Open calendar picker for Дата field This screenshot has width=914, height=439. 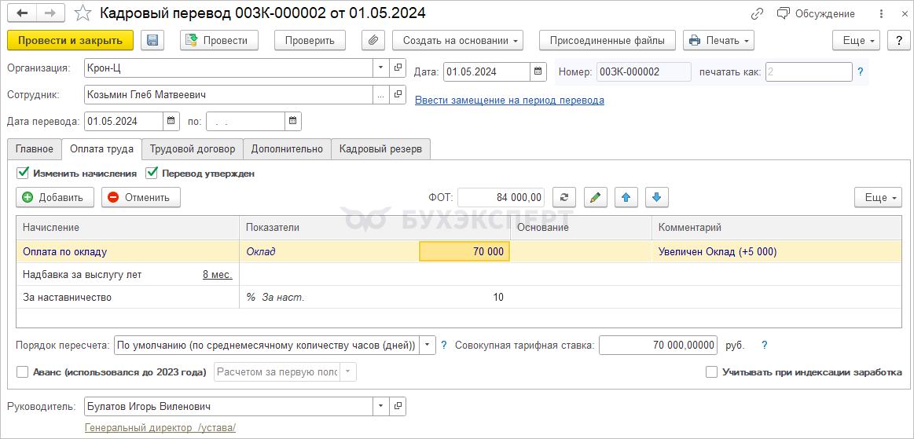coord(538,71)
